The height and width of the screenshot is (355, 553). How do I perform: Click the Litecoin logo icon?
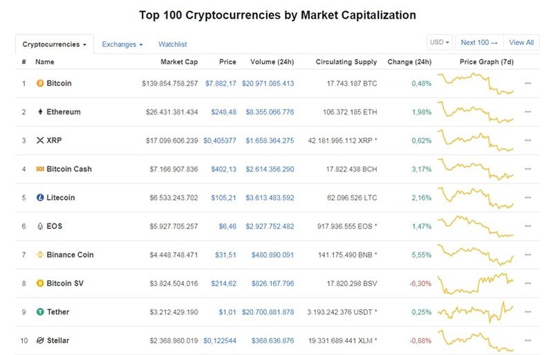pos(40,198)
